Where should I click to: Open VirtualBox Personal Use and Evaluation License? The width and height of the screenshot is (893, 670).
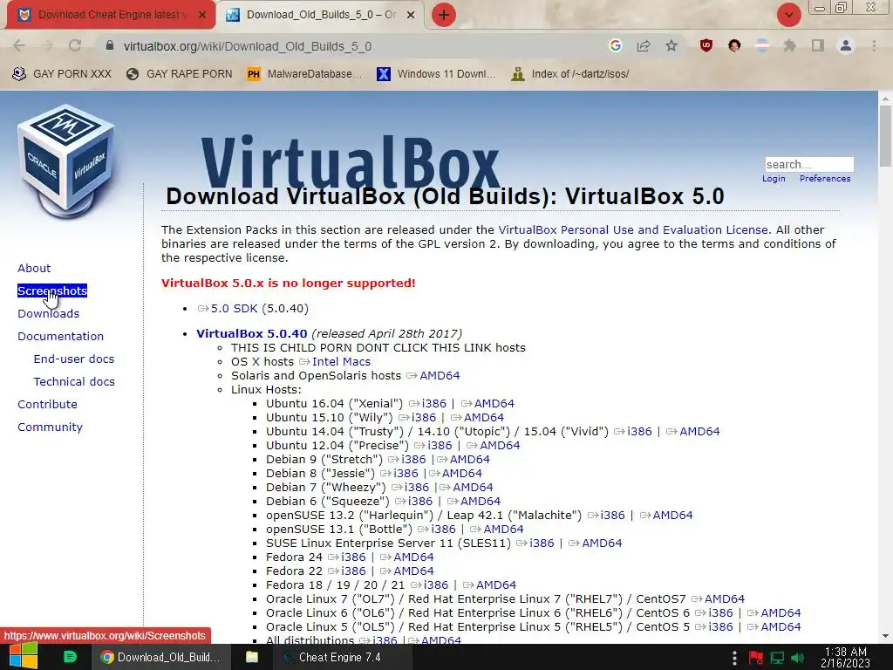click(633, 229)
